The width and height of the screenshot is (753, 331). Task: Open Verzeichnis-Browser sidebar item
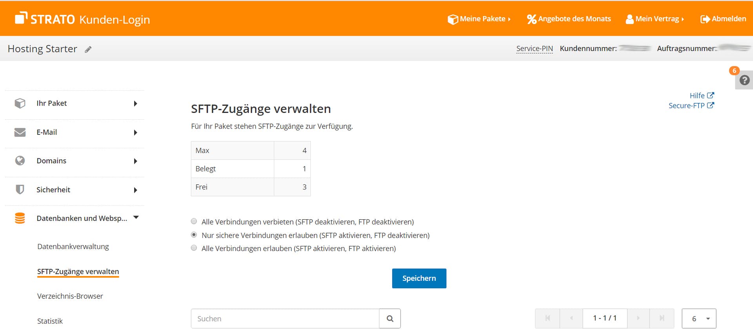70,296
